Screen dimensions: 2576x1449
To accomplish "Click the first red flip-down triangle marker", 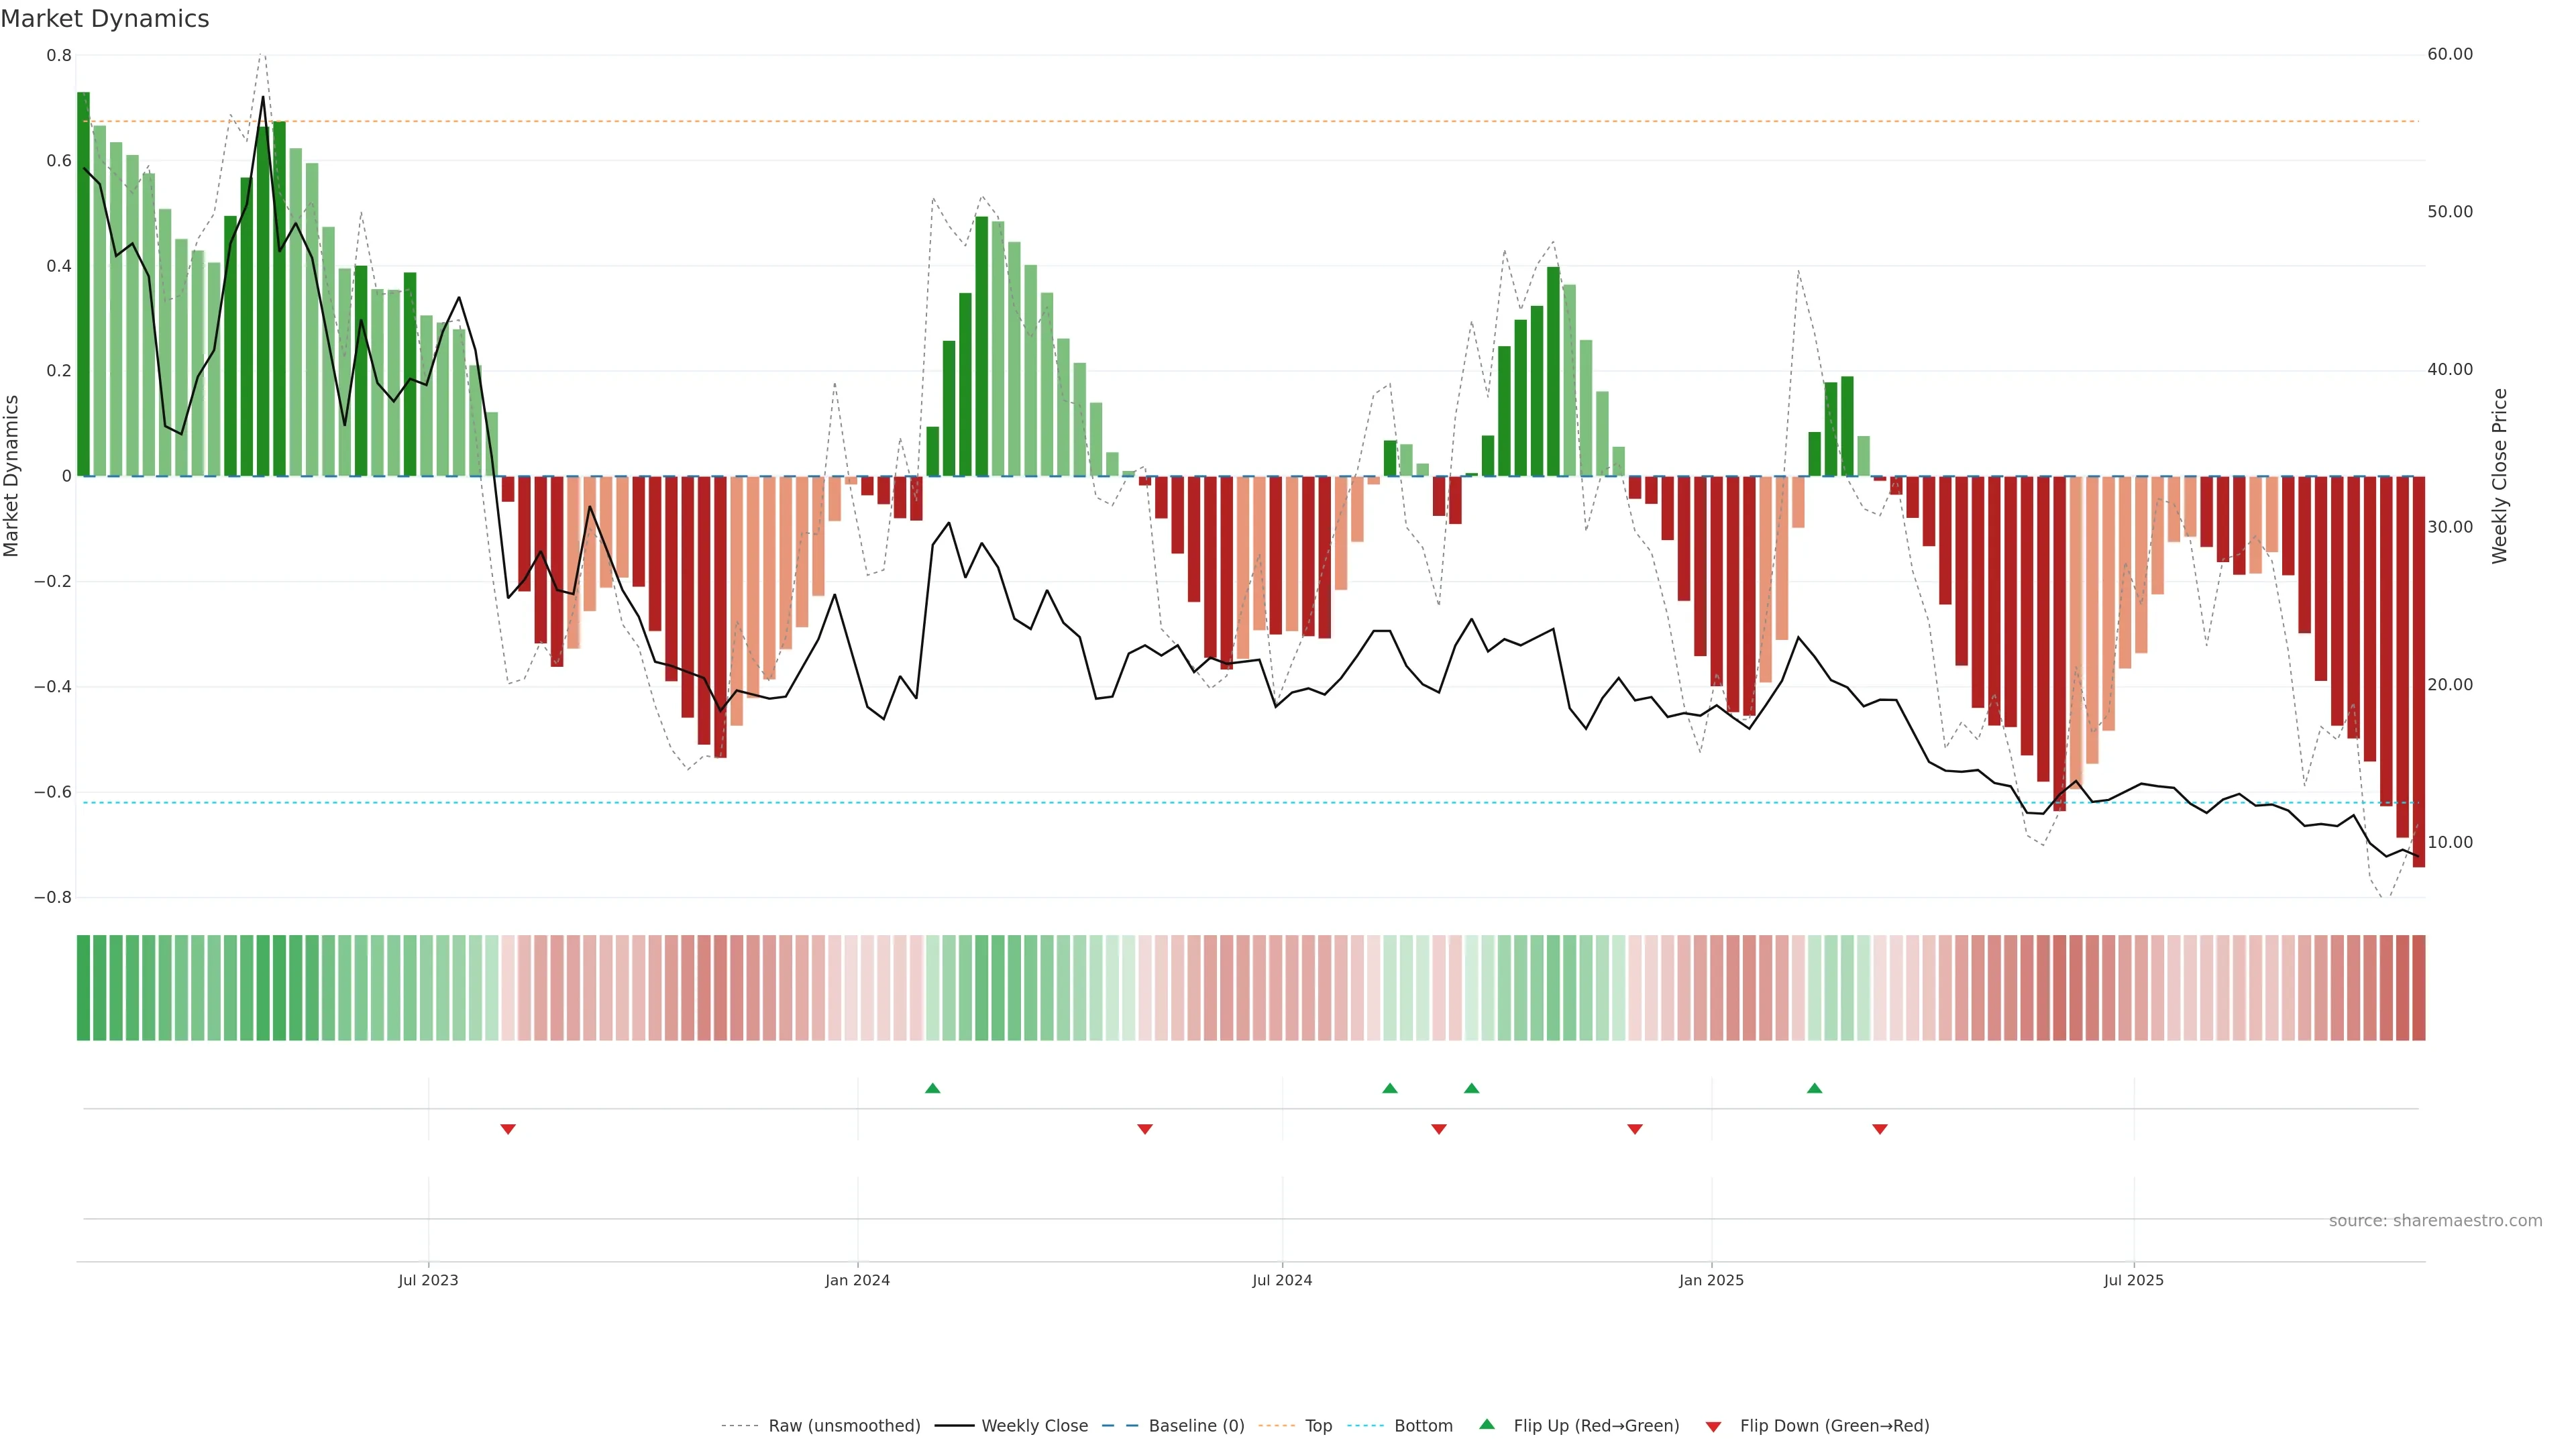I will tap(508, 1129).
